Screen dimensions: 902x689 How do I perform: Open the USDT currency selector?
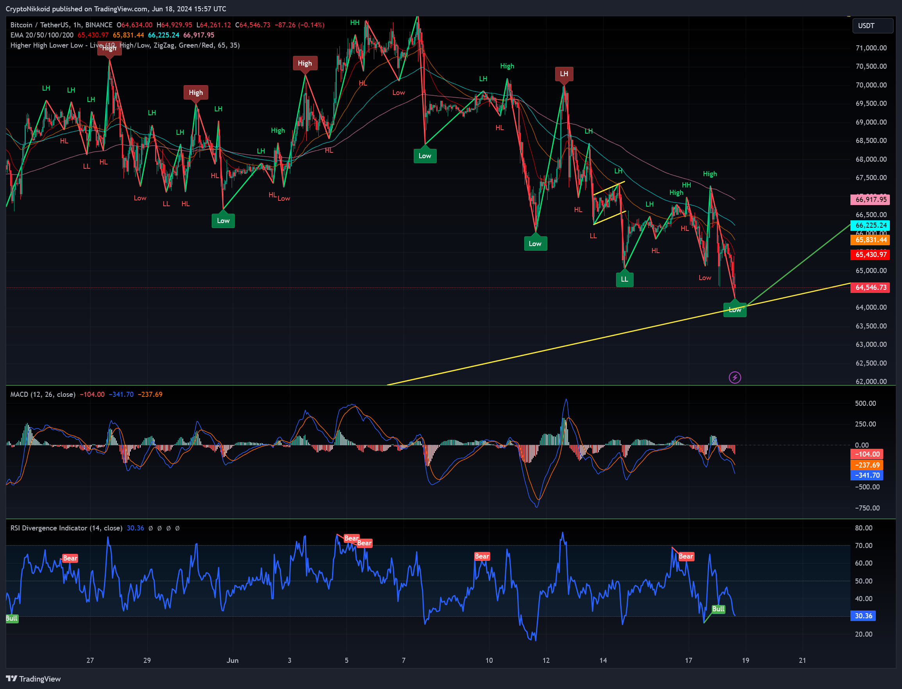[x=872, y=25]
